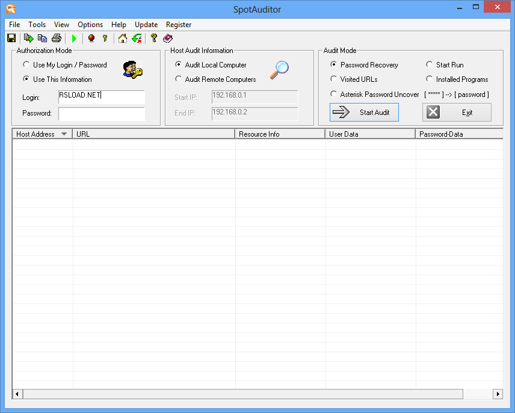Click the green update arrow toolbar icon

(x=137, y=39)
